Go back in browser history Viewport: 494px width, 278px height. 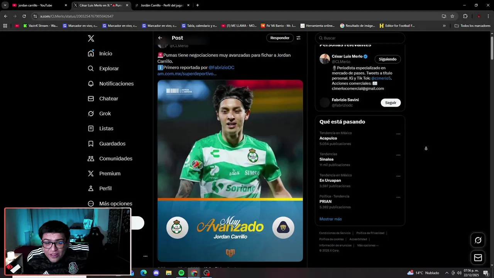(5, 16)
